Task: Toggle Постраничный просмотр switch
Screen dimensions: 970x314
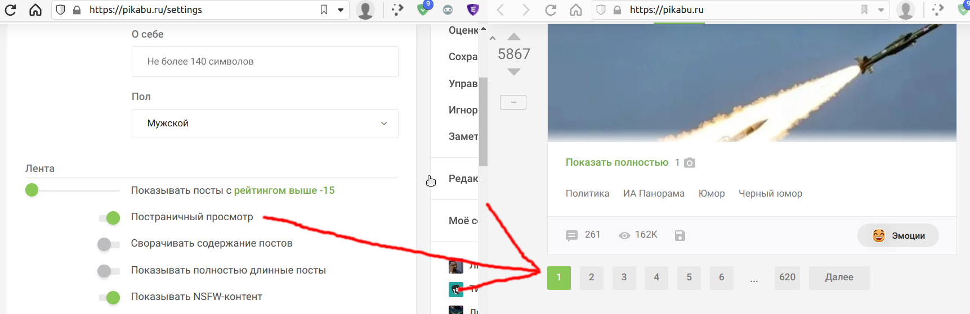Action: coord(109,217)
